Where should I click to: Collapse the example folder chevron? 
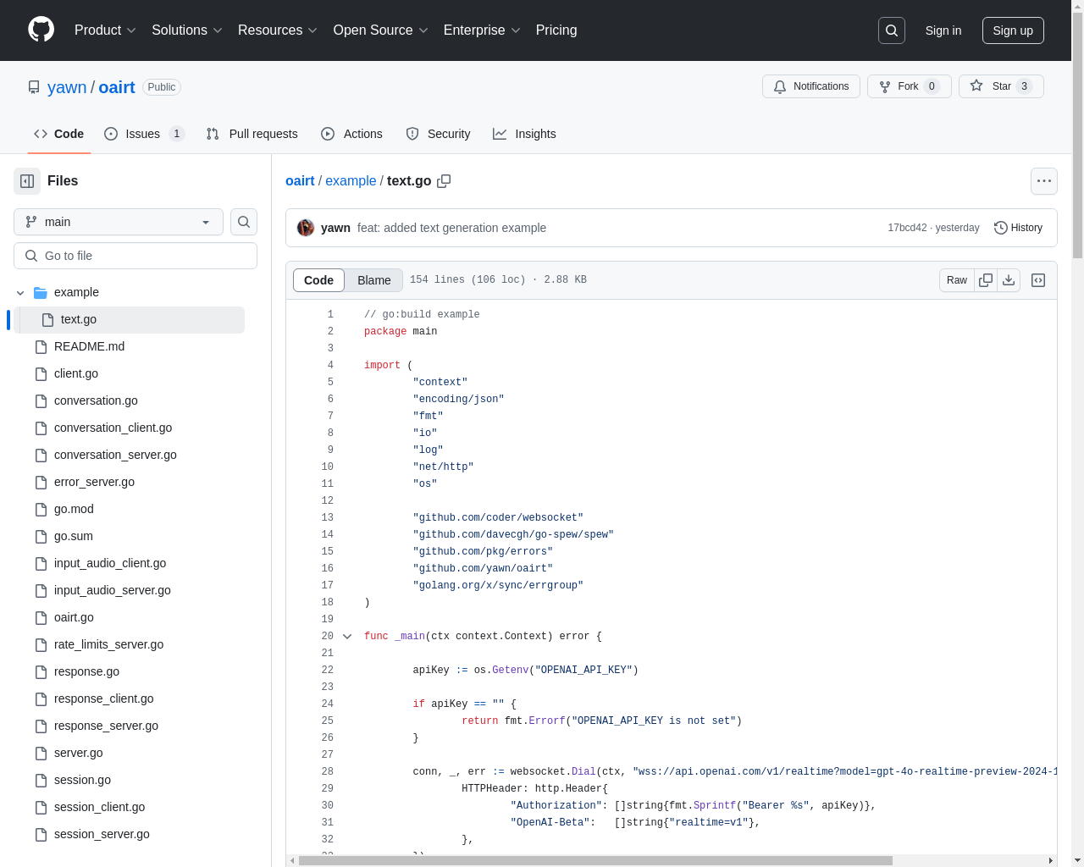(20, 293)
